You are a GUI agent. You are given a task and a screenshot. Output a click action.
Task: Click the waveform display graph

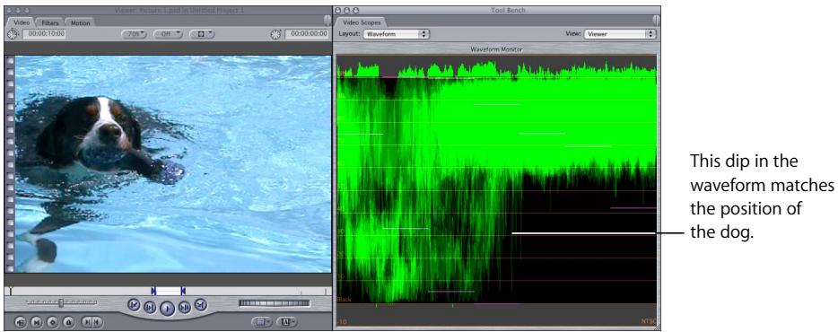click(496, 191)
